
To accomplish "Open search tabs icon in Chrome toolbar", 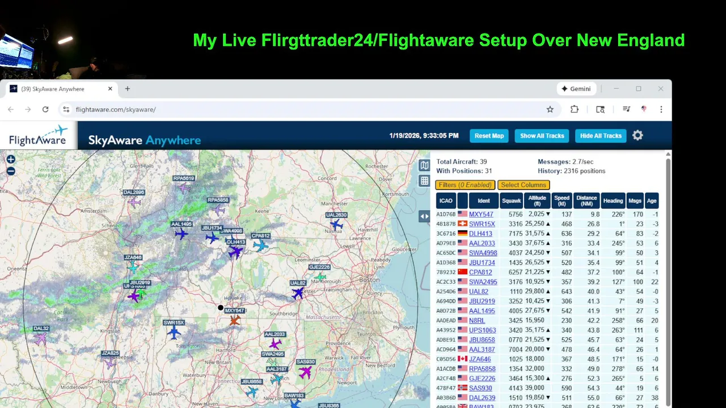I will click(600, 109).
